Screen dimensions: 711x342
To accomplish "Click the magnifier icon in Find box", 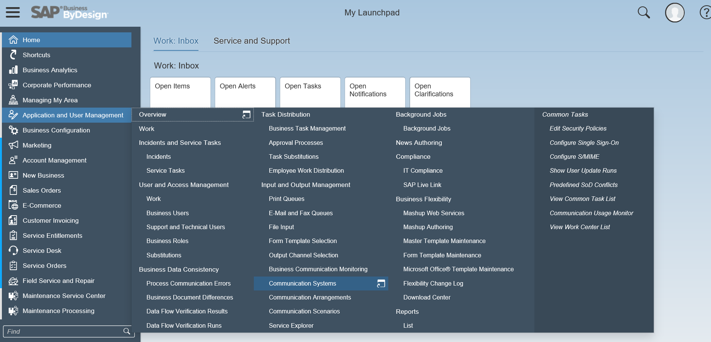I will 127,331.
